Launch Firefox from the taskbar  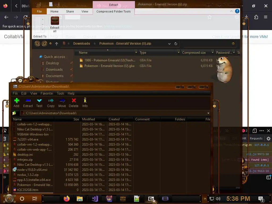(x=66, y=199)
